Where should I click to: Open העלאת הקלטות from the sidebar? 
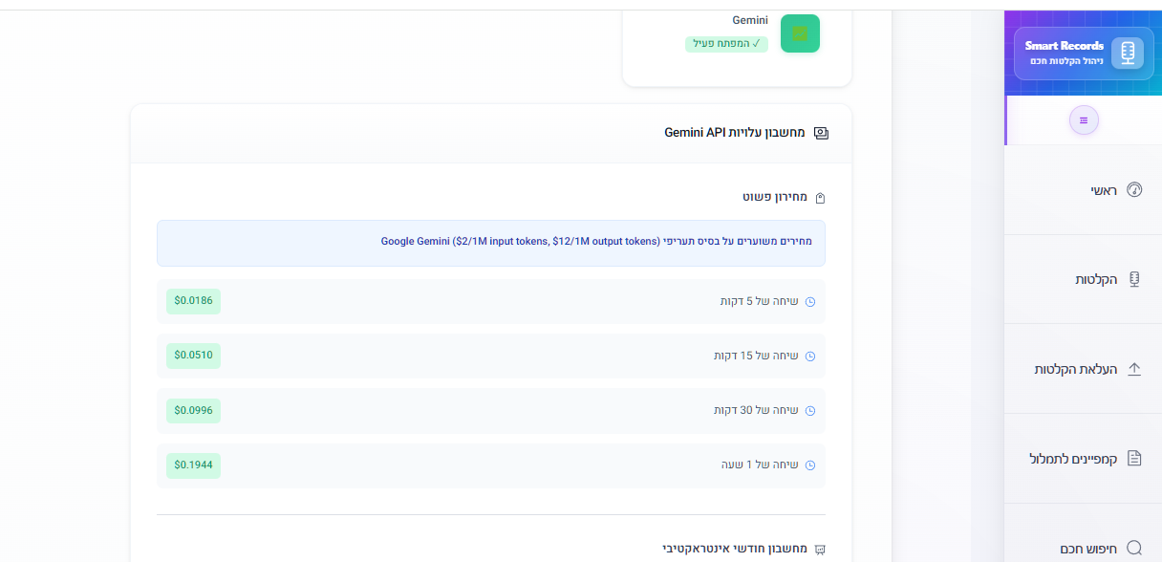click(1075, 369)
